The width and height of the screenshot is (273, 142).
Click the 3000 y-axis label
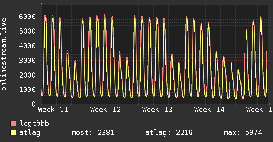coord(27,60)
